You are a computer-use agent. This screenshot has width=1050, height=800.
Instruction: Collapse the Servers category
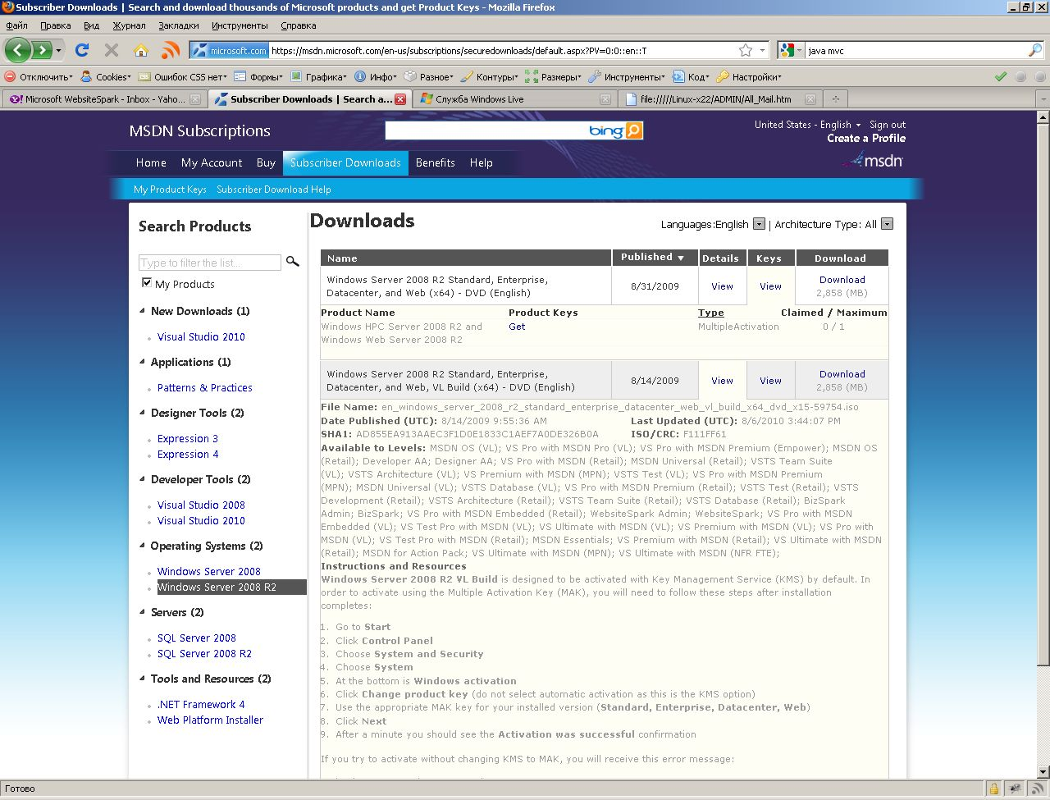pos(143,612)
